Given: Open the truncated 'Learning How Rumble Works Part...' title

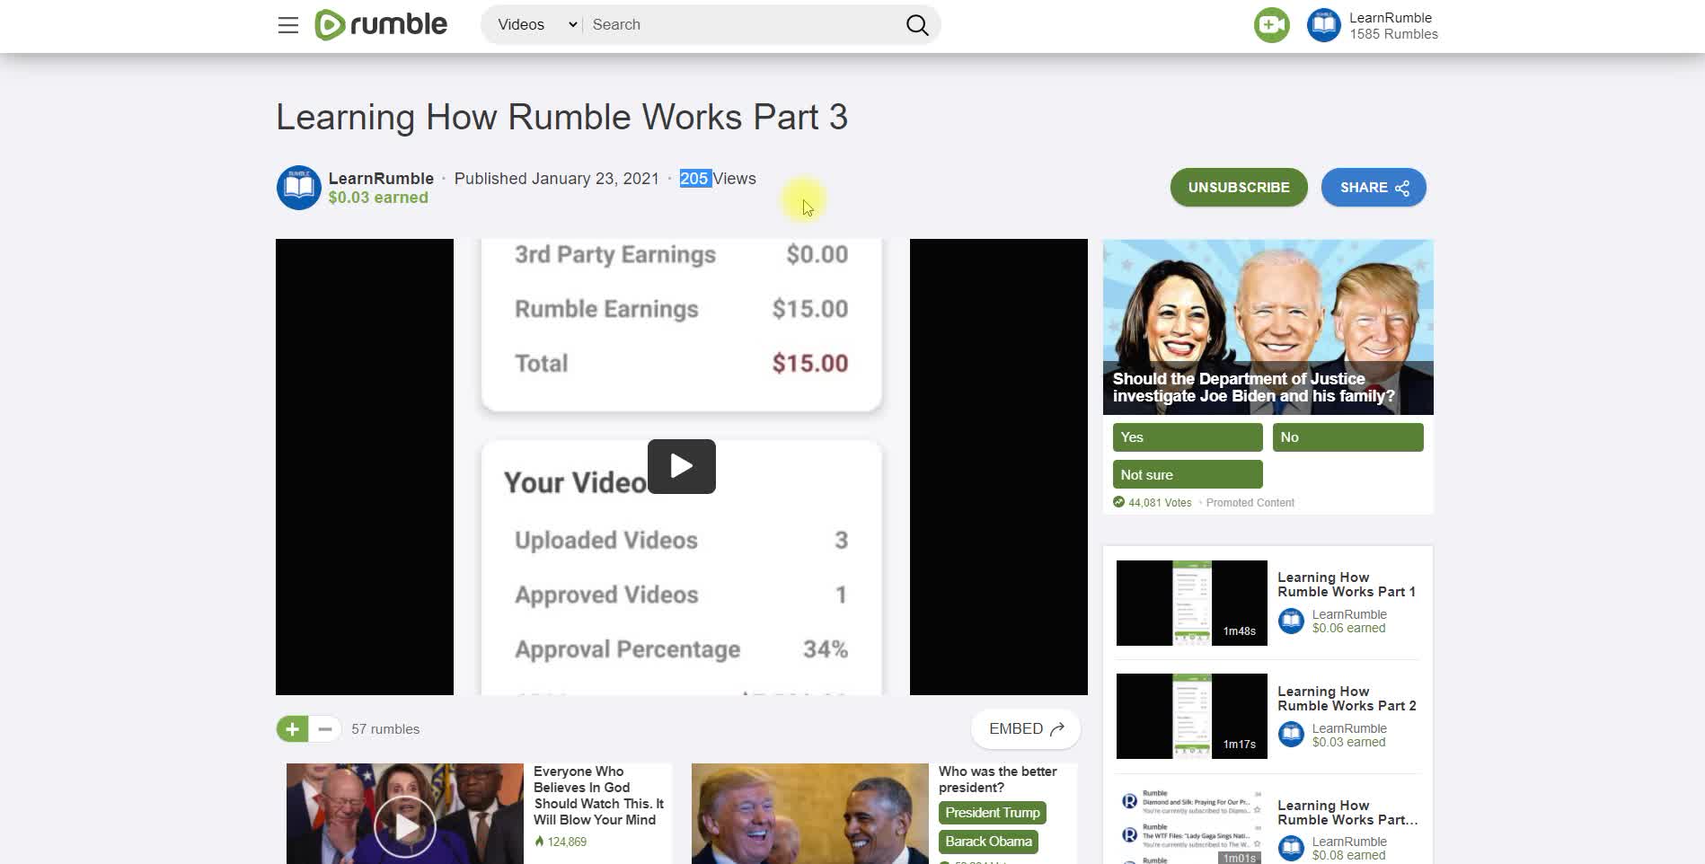Looking at the screenshot, I should click(x=1347, y=813).
